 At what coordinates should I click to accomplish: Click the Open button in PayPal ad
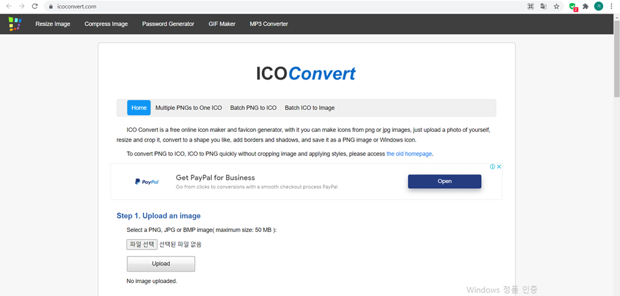(444, 181)
